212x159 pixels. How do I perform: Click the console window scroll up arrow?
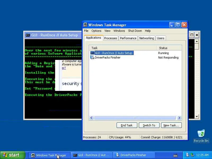click(x=197, y=41)
